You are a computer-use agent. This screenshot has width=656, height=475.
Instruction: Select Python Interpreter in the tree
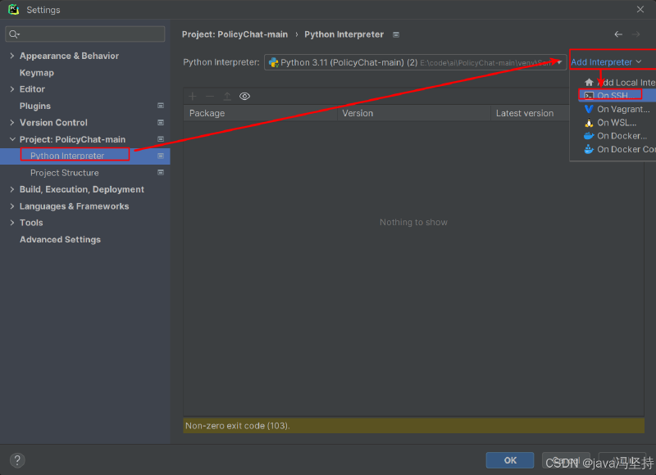click(x=85, y=156)
